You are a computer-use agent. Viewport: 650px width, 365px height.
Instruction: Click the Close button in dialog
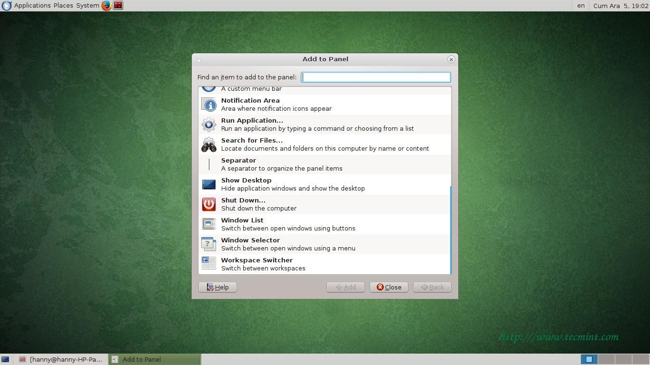pyautogui.click(x=389, y=287)
